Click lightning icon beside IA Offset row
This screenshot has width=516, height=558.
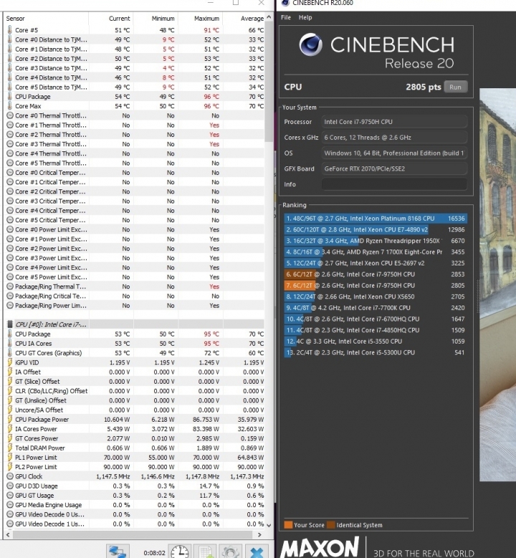[x=10, y=372]
